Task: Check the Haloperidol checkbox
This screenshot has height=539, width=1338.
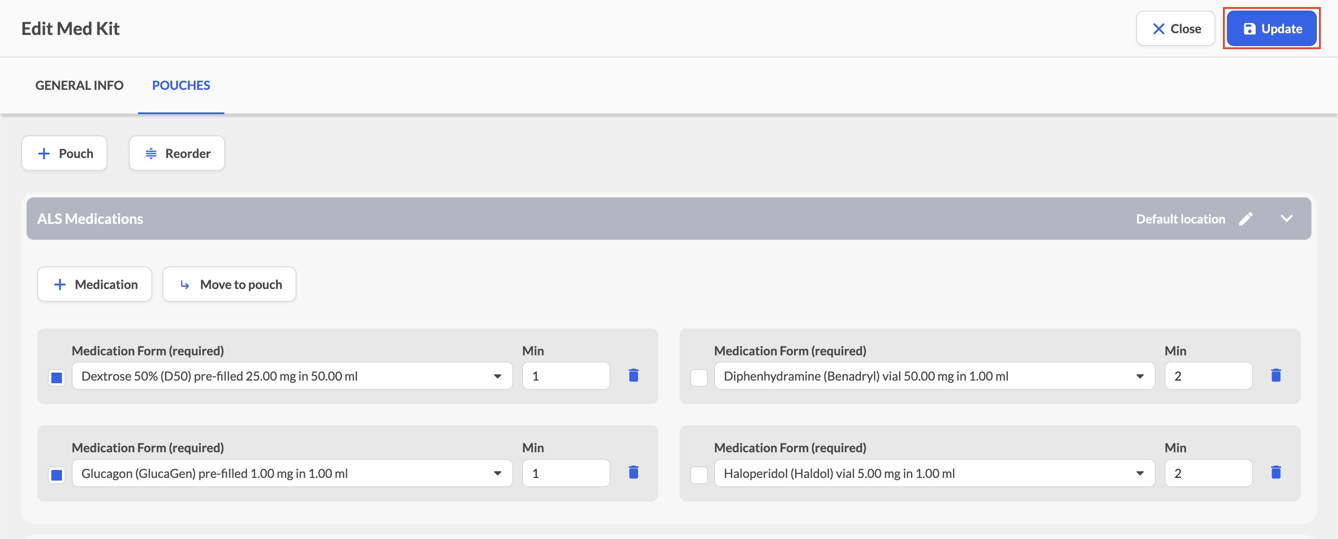Action: tap(699, 474)
